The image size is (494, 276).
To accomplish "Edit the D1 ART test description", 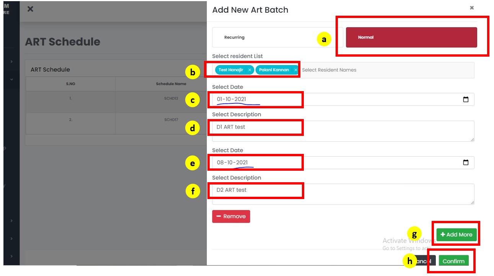I will point(342,131).
